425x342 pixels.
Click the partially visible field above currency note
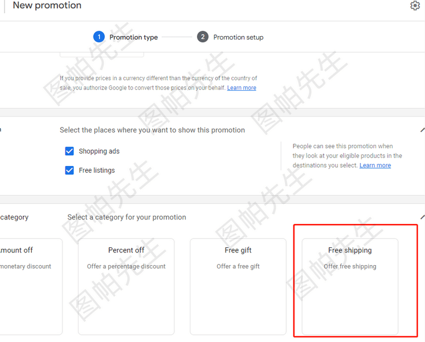pyautogui.click(x=101, y=54)
